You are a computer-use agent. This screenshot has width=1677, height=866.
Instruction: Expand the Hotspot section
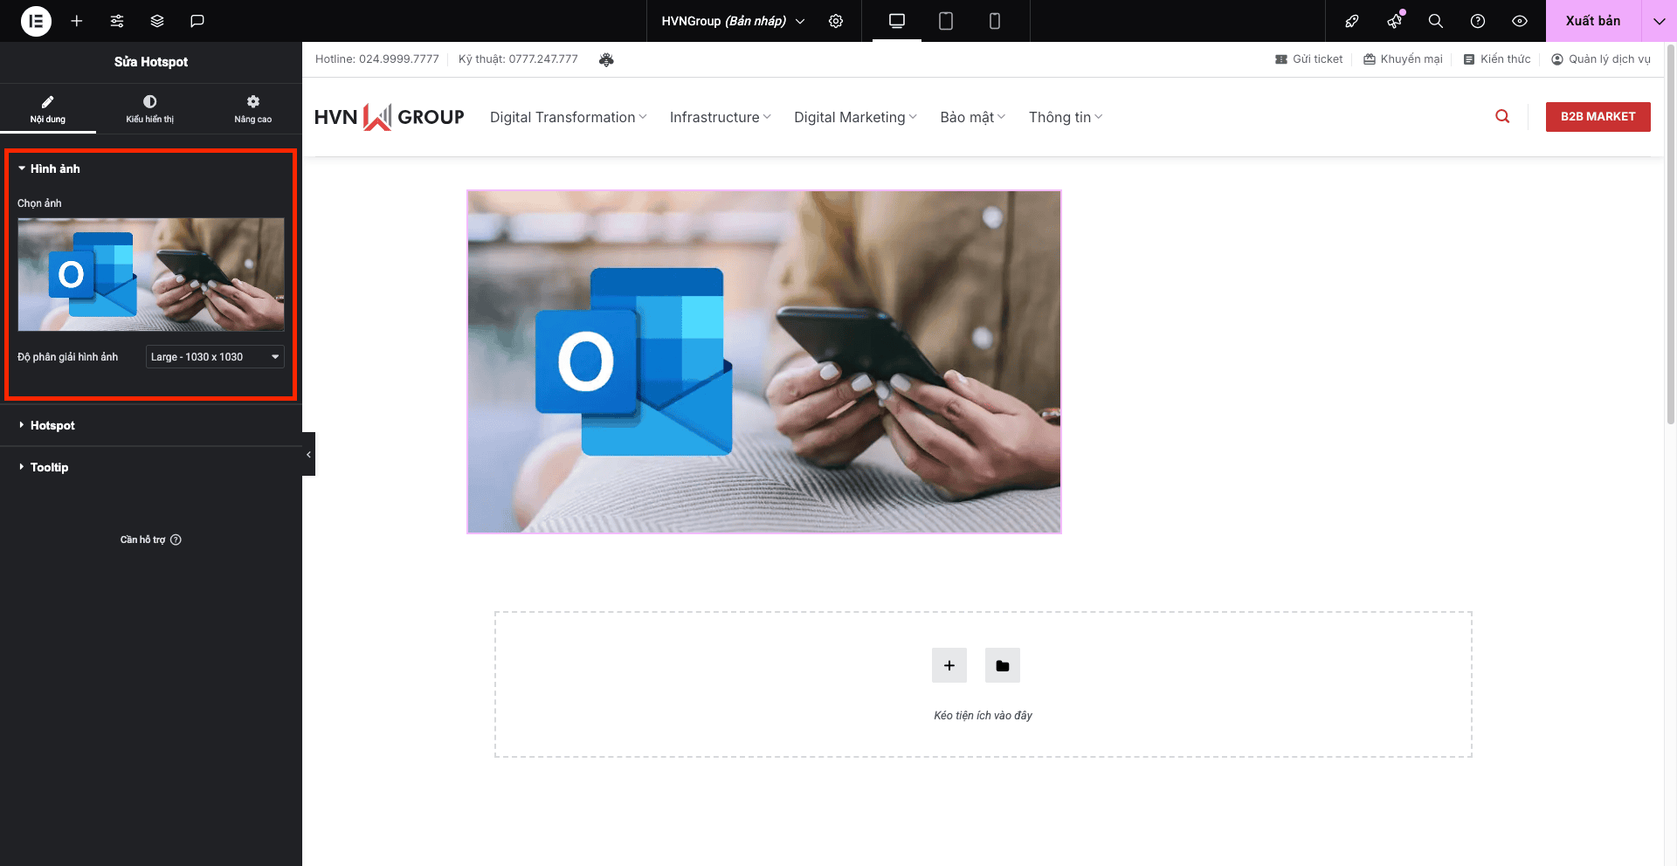click(52, 426)
